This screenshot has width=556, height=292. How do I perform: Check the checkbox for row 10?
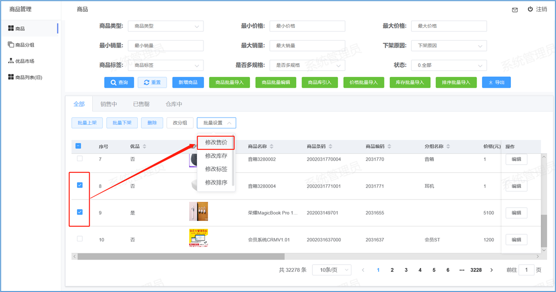click(80, 239)
